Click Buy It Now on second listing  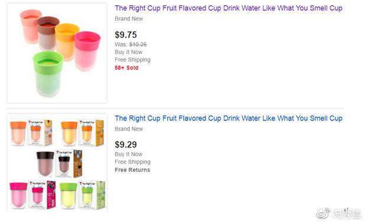click(x=129, y=154)
